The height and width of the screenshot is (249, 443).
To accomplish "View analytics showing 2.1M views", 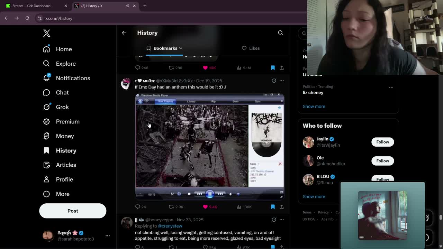I will click(244, 68).
